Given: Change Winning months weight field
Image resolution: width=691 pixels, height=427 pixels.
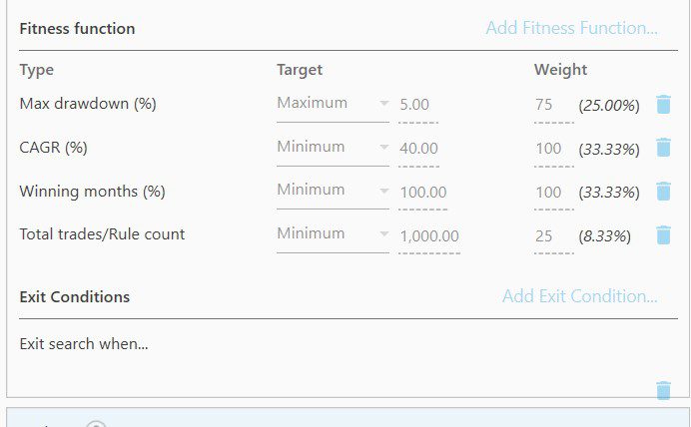Looking at the screenshot, I should pos(553,192).
